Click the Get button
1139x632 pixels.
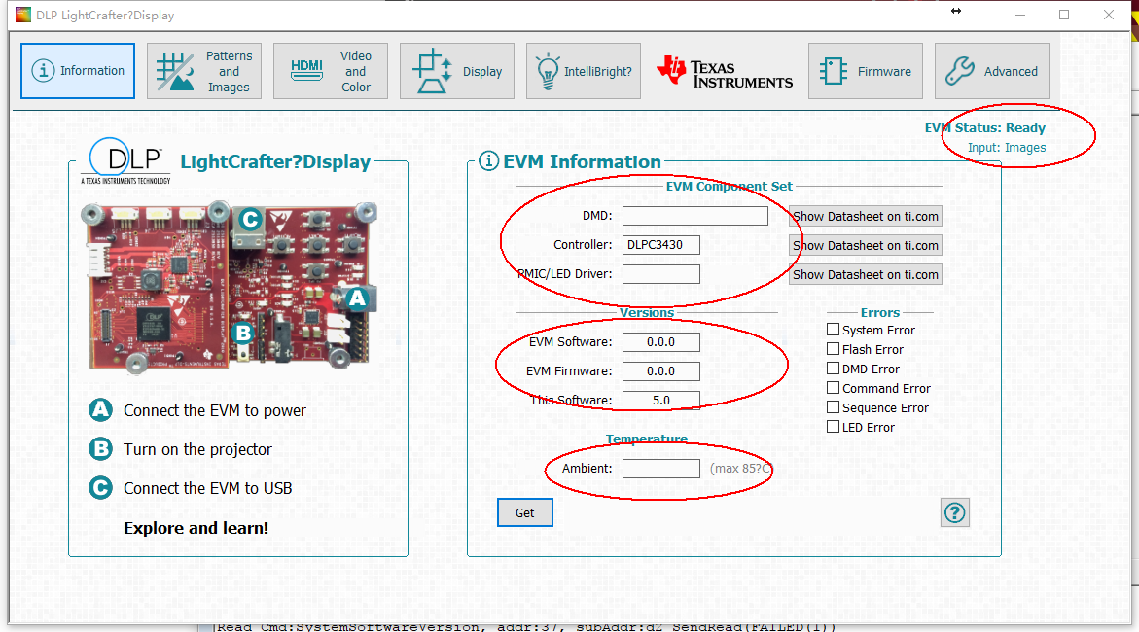pos(525,512)
